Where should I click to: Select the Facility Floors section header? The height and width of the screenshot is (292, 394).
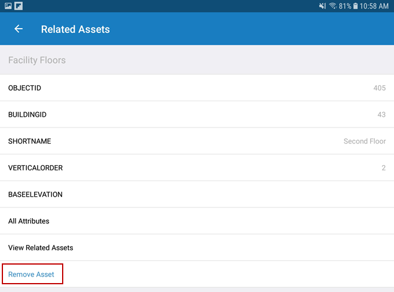pos(37,60)
